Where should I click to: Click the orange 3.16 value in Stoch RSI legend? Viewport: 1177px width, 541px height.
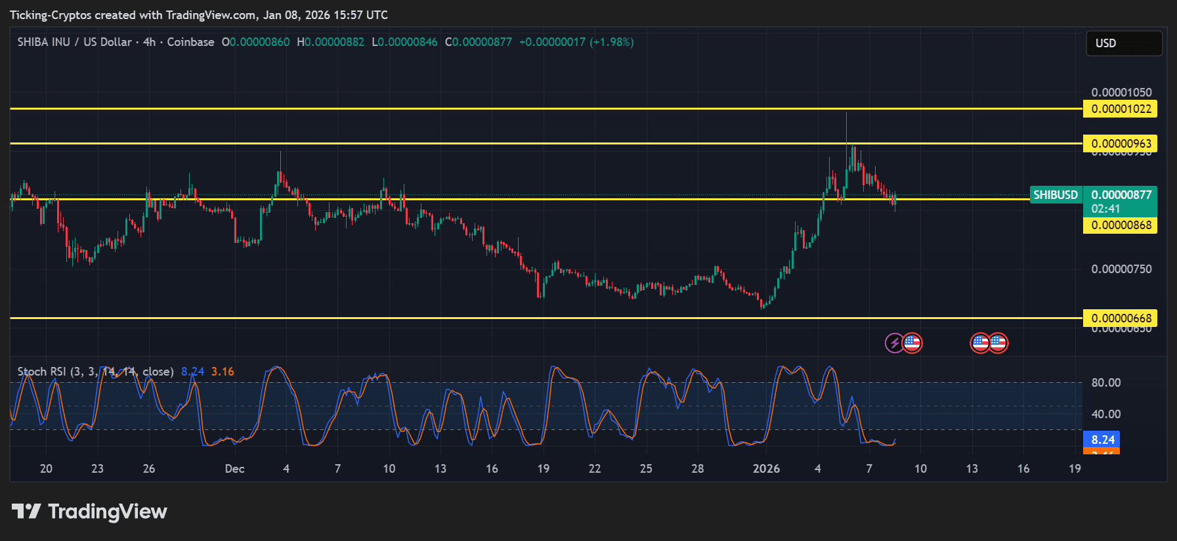pos(223,372)
